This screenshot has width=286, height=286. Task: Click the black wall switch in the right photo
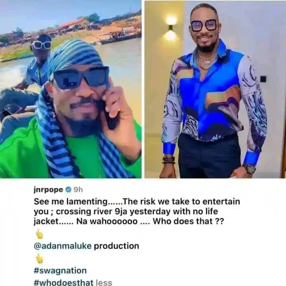263,79
